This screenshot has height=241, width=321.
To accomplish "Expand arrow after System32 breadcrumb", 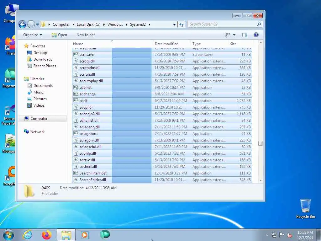I will pyautogui.click(x=150, y=24).
